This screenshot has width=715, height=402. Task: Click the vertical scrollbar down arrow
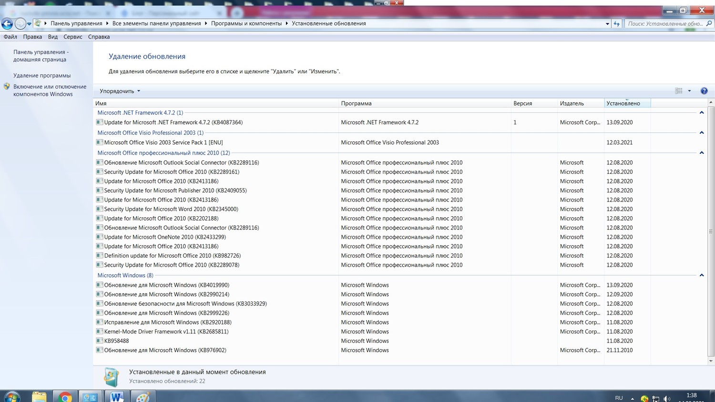(x=711, y=361)
